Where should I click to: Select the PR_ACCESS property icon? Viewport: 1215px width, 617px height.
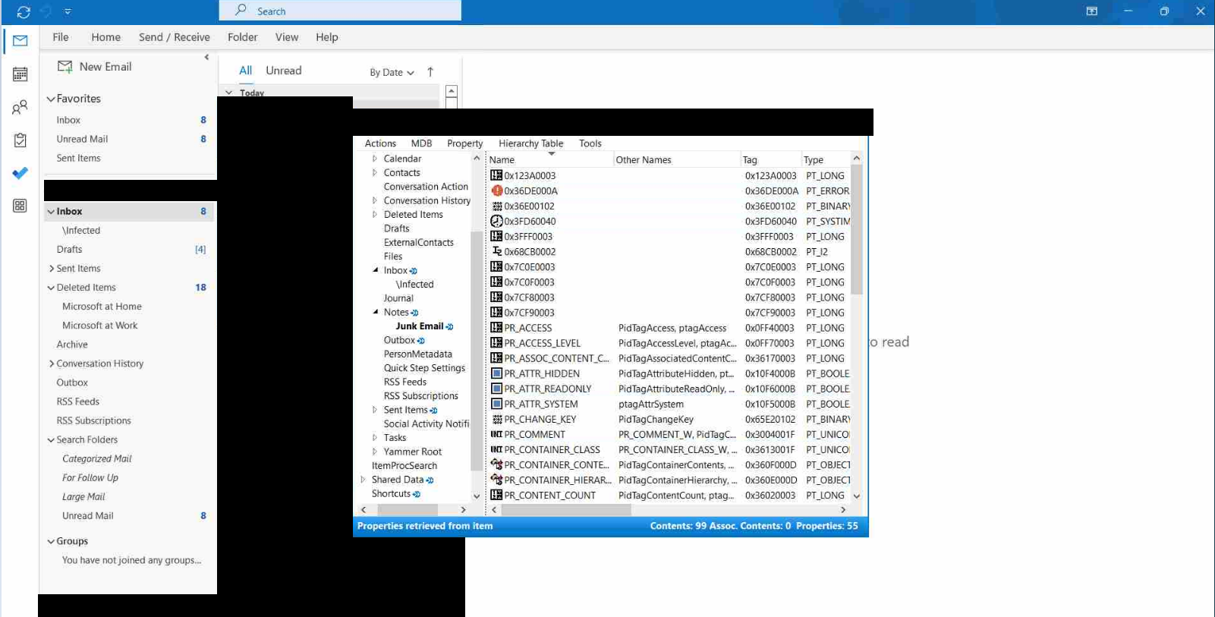(x=496, y=328)
